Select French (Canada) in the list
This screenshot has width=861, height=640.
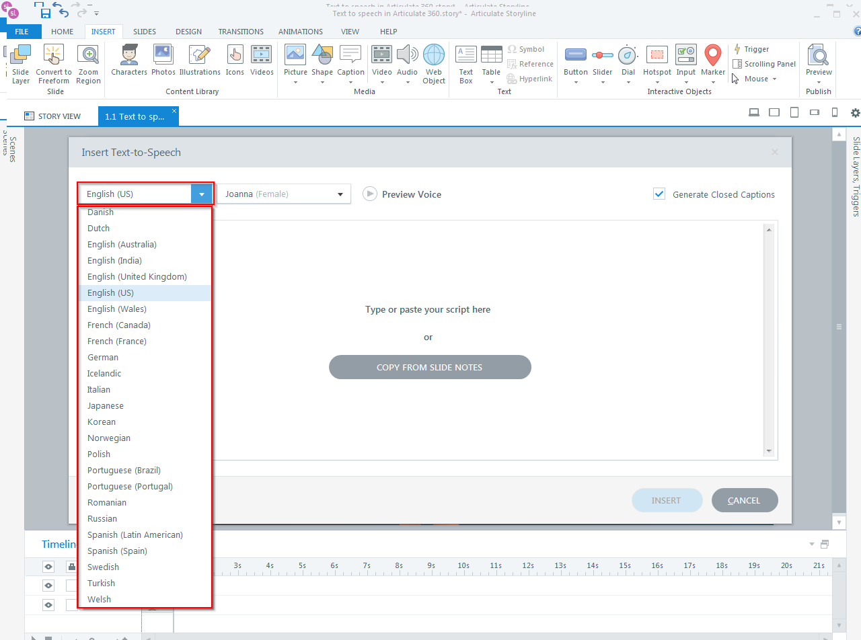coord(145,325)
